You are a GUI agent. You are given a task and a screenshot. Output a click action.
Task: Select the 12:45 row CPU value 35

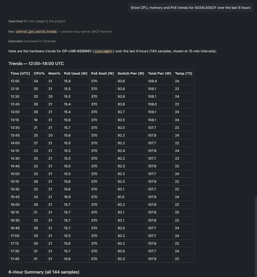coord(36,104)
